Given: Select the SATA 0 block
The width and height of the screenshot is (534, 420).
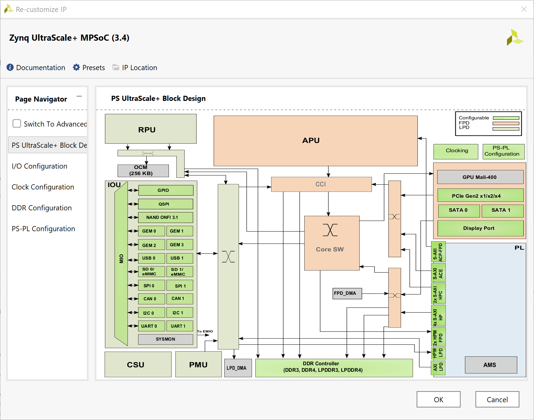Looking at the screenshot, I should pos(459,211).
